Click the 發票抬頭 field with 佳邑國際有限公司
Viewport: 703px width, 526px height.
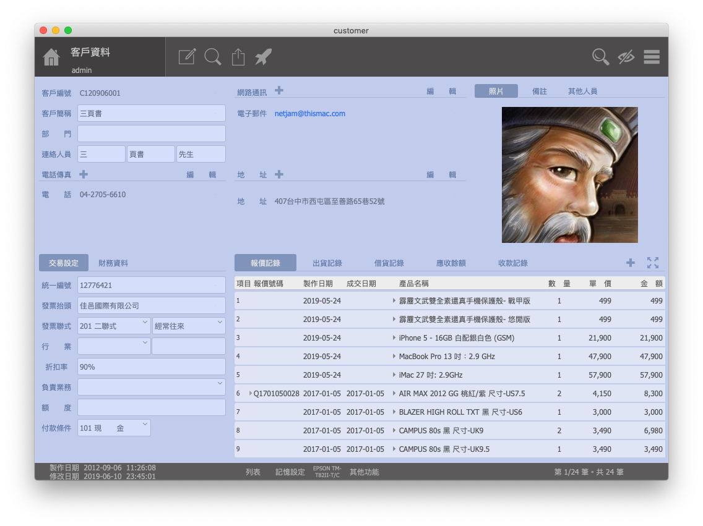(152, 306)
